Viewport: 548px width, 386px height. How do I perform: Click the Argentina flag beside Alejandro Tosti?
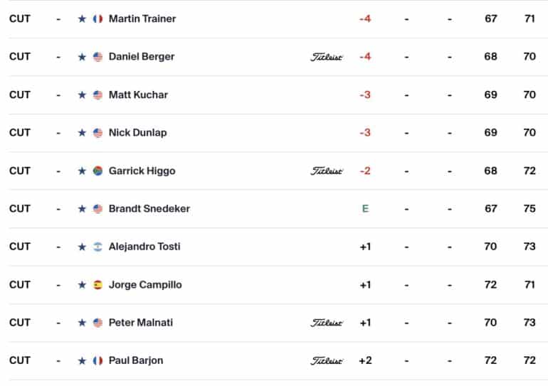[98, 247]
